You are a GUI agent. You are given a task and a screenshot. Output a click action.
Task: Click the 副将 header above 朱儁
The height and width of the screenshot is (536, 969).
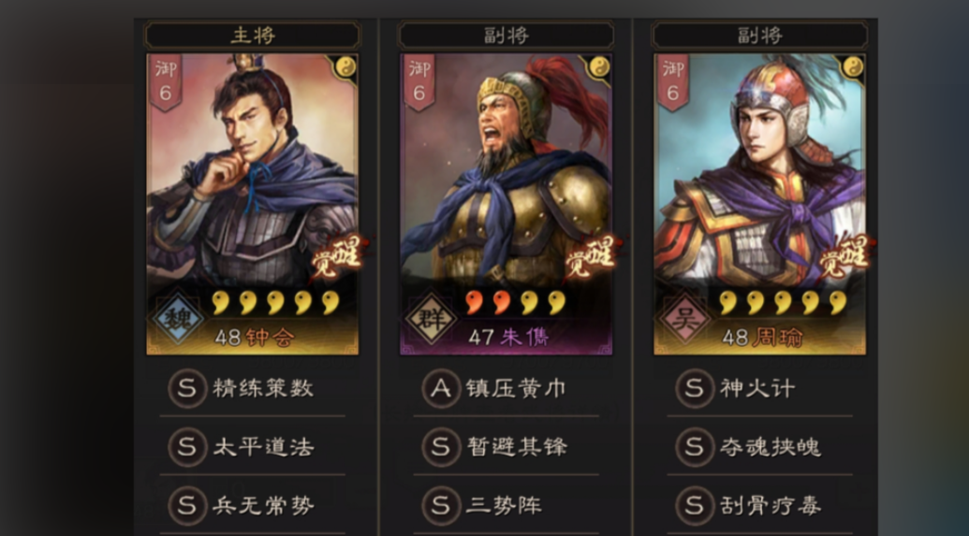(507, 36)
